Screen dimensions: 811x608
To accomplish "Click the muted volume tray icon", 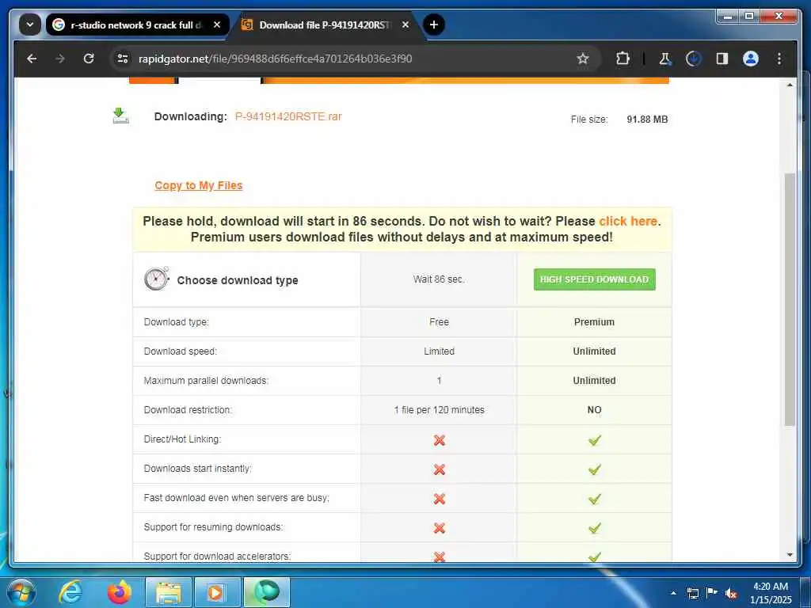I will coord(731,593).
